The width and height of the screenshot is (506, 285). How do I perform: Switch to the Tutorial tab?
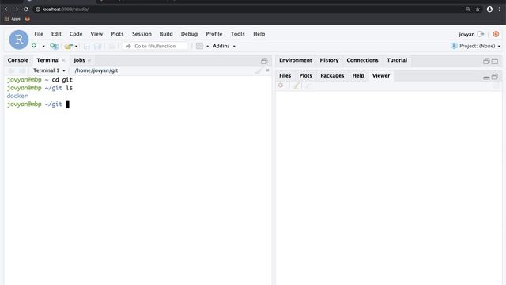point(397,60)
